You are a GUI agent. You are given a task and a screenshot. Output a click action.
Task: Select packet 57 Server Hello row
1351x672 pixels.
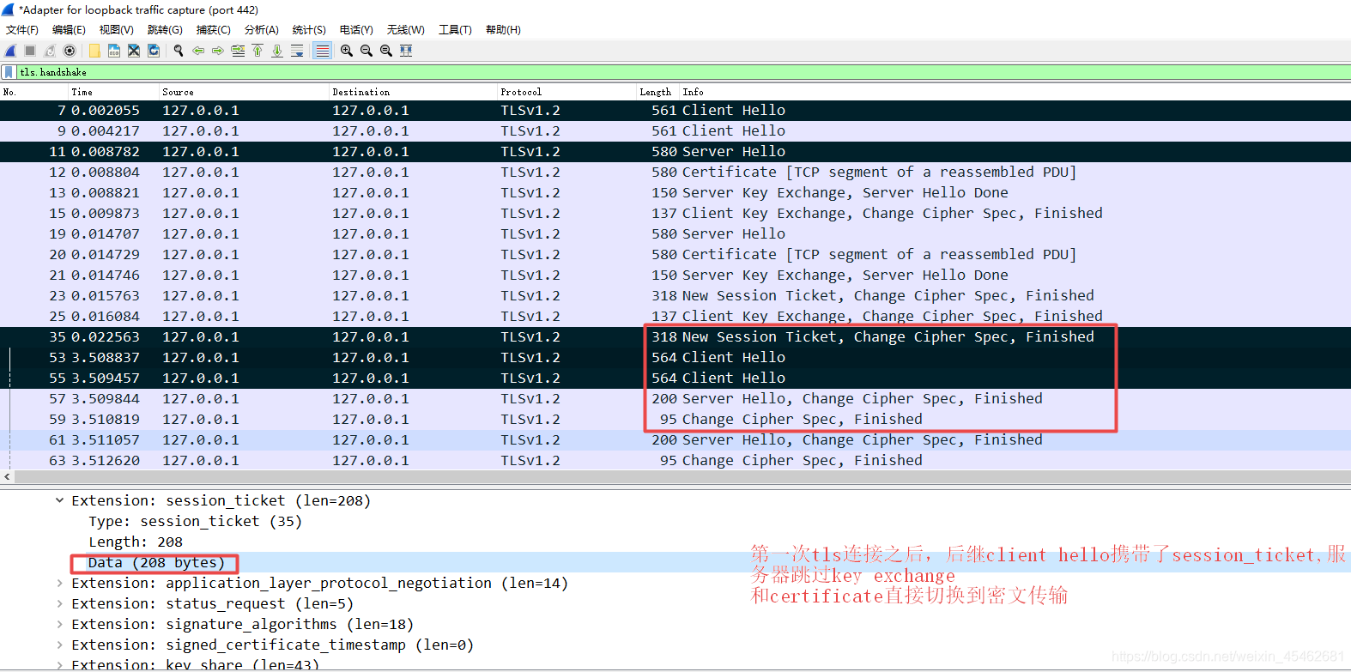pyautogui.click(x=675, y=398)
